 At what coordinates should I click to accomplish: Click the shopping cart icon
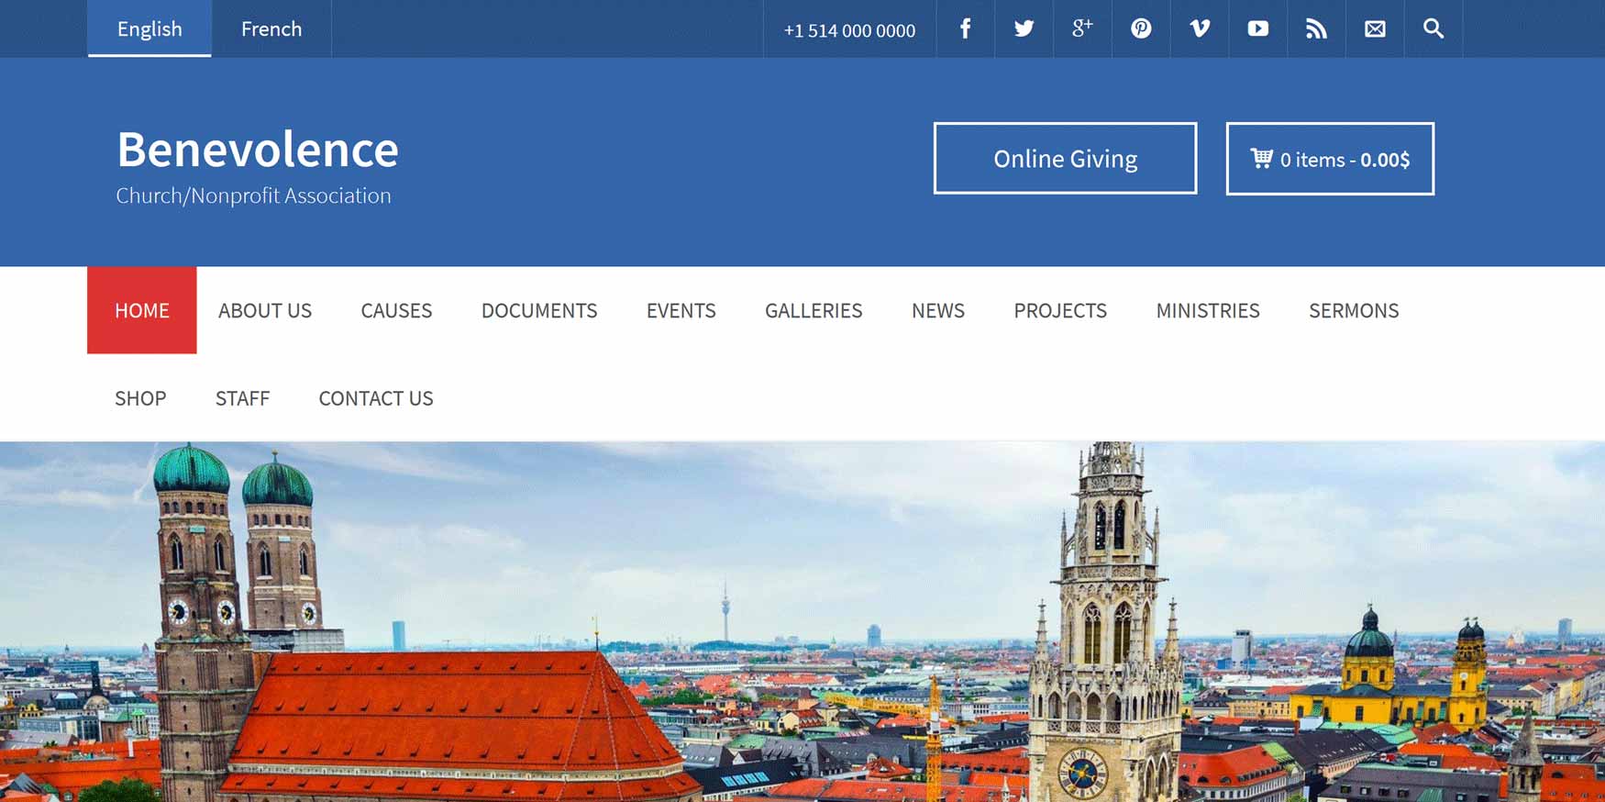pos(1262,158)
